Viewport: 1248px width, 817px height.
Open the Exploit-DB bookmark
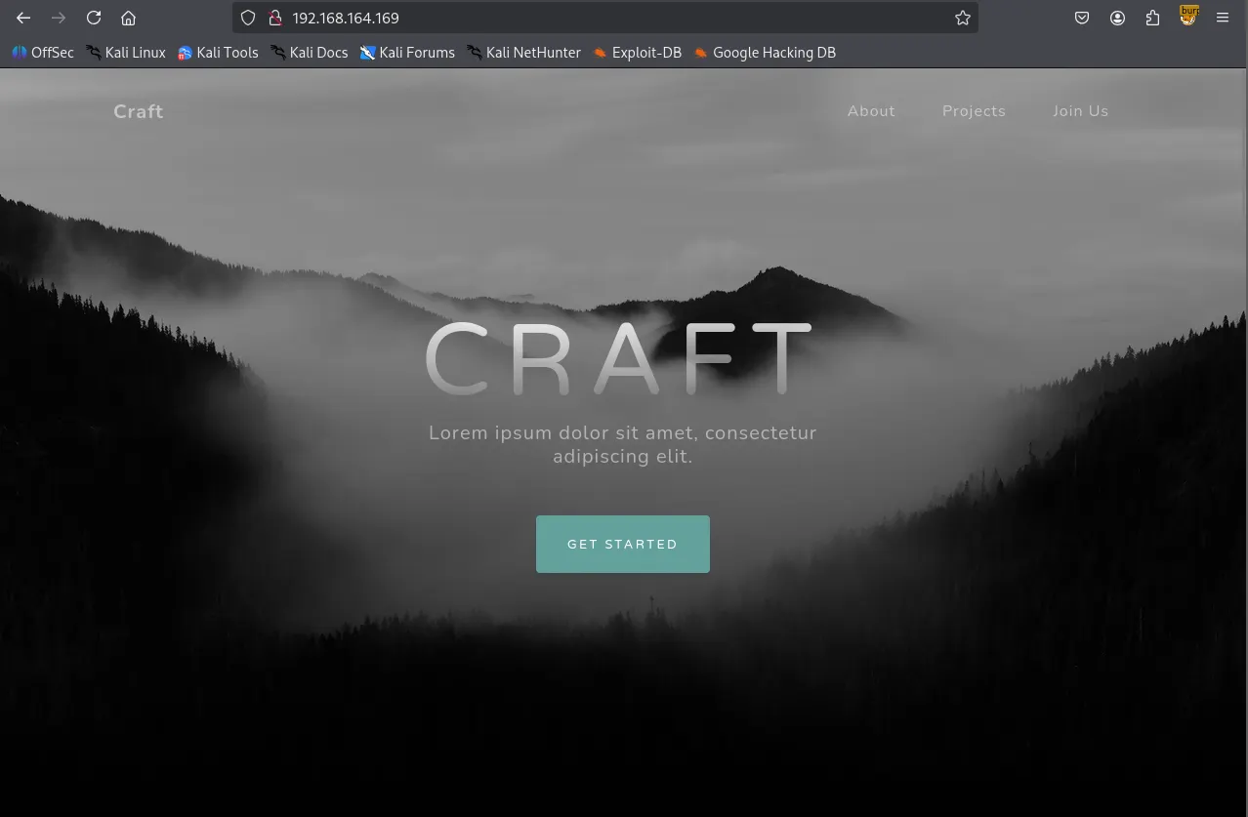637,53
